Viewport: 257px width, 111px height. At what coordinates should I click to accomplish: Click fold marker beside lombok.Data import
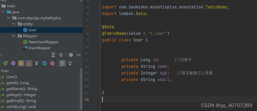click(100, 14)
